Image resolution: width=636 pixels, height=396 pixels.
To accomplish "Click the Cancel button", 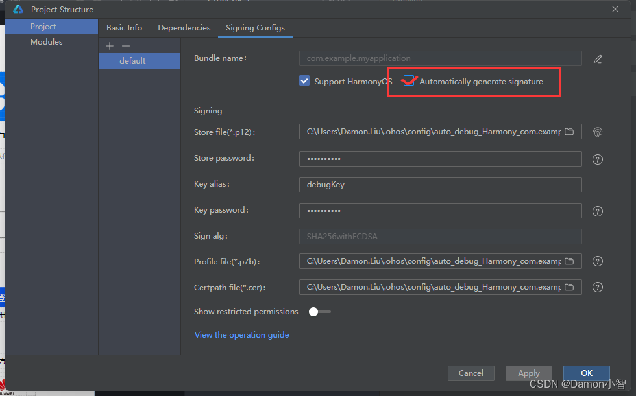I will [471, 373].
